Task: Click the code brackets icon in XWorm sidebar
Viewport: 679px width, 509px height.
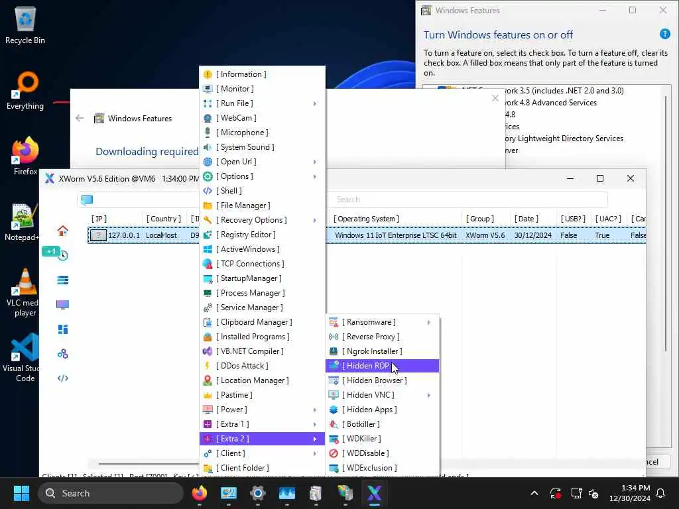Action: coord(63,378)
